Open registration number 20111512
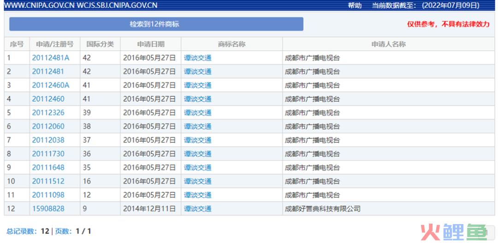The height and width of the screenshot is (243, 498). click(48, 181)
